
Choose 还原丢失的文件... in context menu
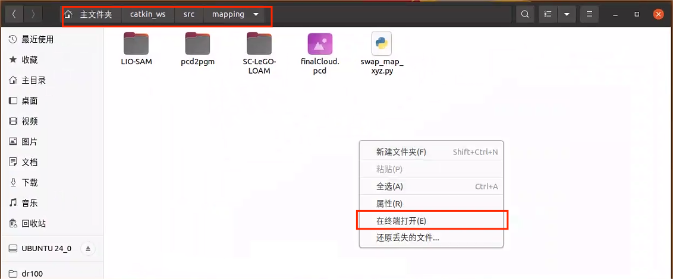431,237
